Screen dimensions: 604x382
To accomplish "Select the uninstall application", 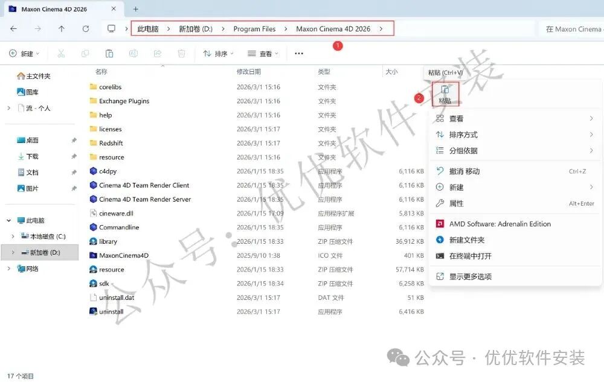I will [111, 311].
